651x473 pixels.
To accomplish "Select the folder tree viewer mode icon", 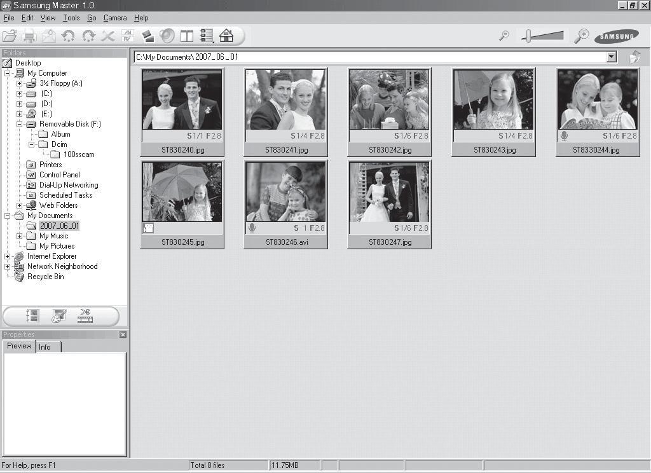I will 32,316.
